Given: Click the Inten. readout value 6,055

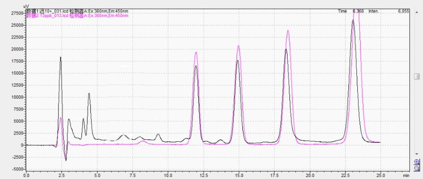Looking at the screenshot, I should click(403, 11).
